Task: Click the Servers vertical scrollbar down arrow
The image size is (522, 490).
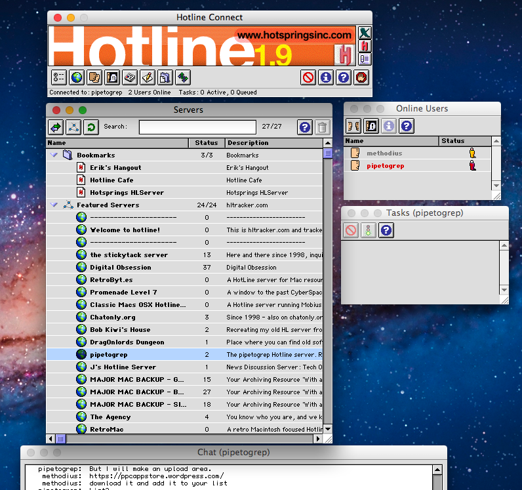Action: point(328,429)
